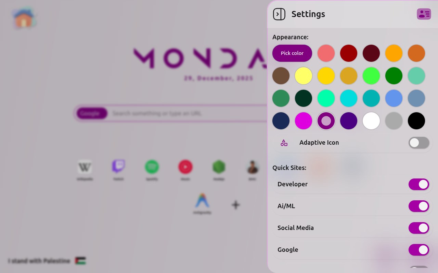Click the house icon at top left
Screen dimensions: 438x273
click(24, 19)
